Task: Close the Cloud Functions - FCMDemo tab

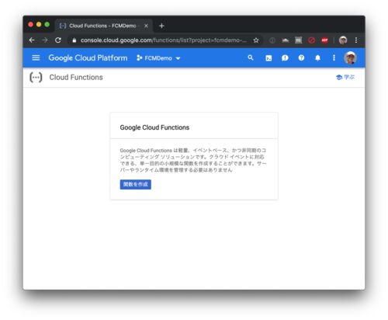Action: point(146,26)
